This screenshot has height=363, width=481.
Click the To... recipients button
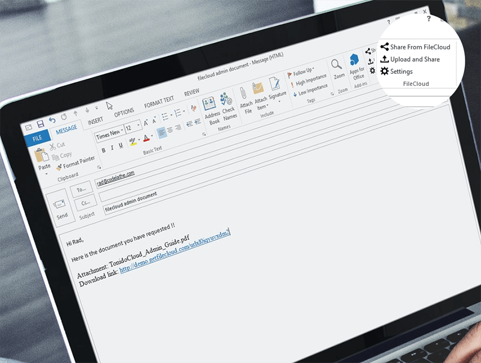click(x=81, y=190)
